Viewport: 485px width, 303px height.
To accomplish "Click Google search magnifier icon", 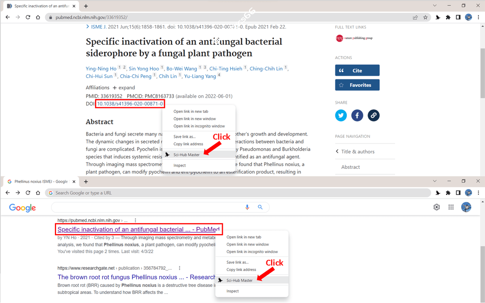I will point(260,207).
